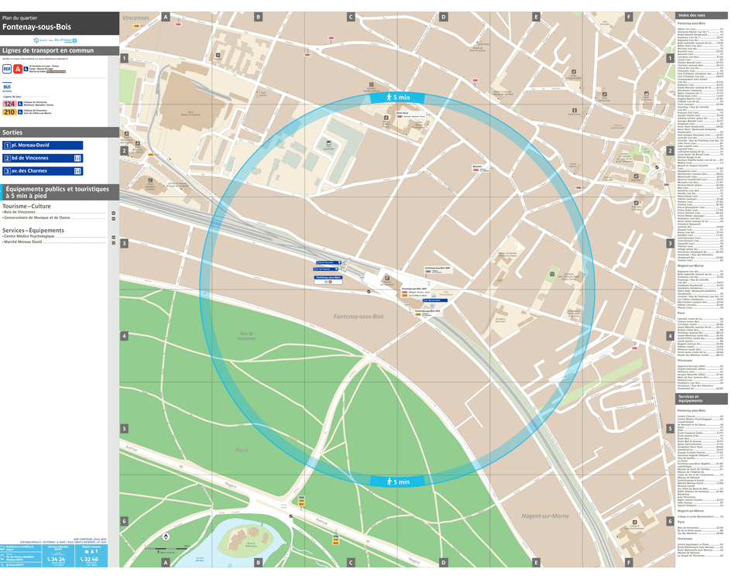Click the Fontenay-sous-Bois station label on map
Viewport: 731px width, 579px height.
pyautogui.click(x=328, y=277)
